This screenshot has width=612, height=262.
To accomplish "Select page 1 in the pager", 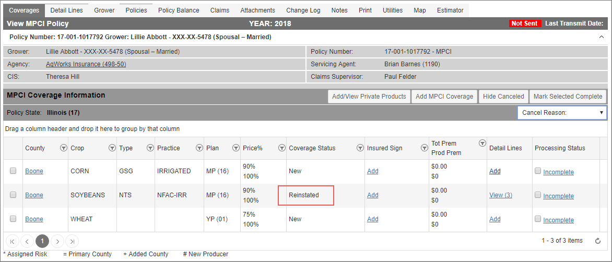I will 42,241.
